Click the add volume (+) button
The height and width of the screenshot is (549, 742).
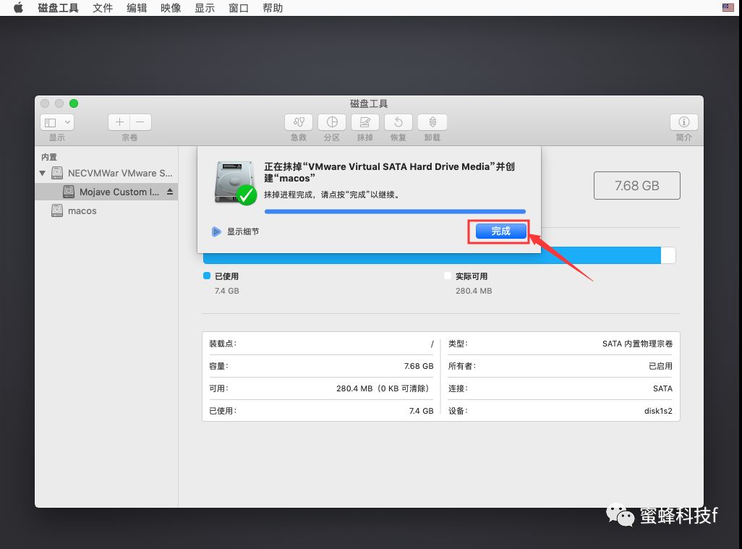click(x=120, y=122)
